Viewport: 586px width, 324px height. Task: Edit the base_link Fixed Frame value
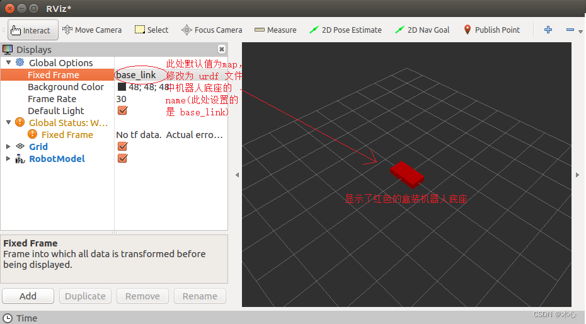136,75
